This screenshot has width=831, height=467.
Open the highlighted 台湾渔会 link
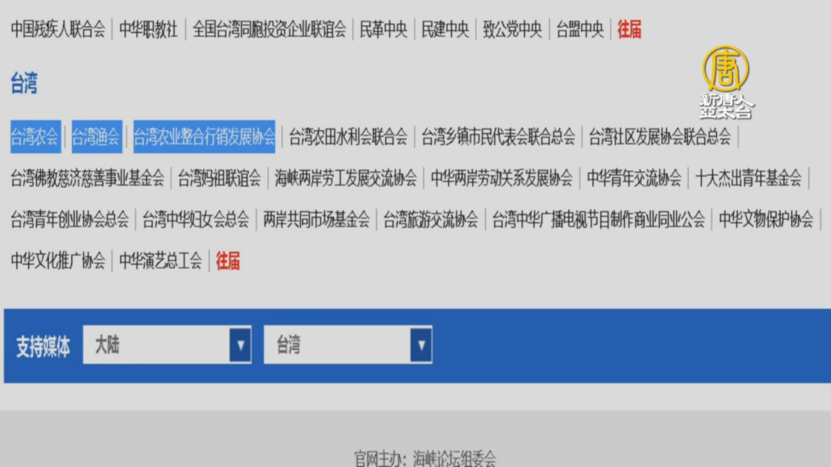96,137
